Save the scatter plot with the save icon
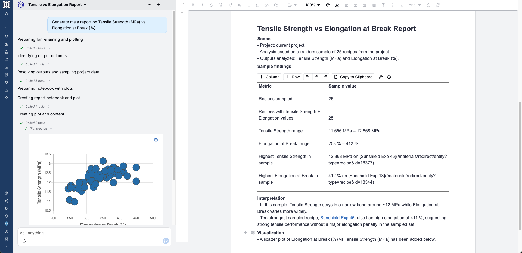 coord(156,140)
